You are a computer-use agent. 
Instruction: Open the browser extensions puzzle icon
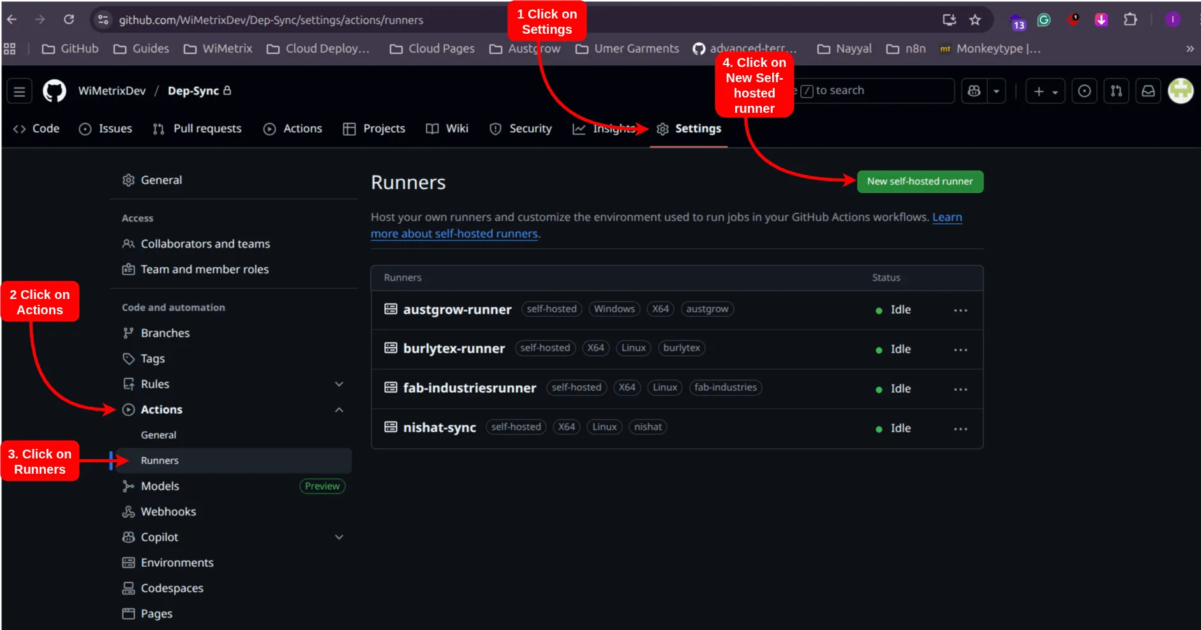(x=1131, y=19)
